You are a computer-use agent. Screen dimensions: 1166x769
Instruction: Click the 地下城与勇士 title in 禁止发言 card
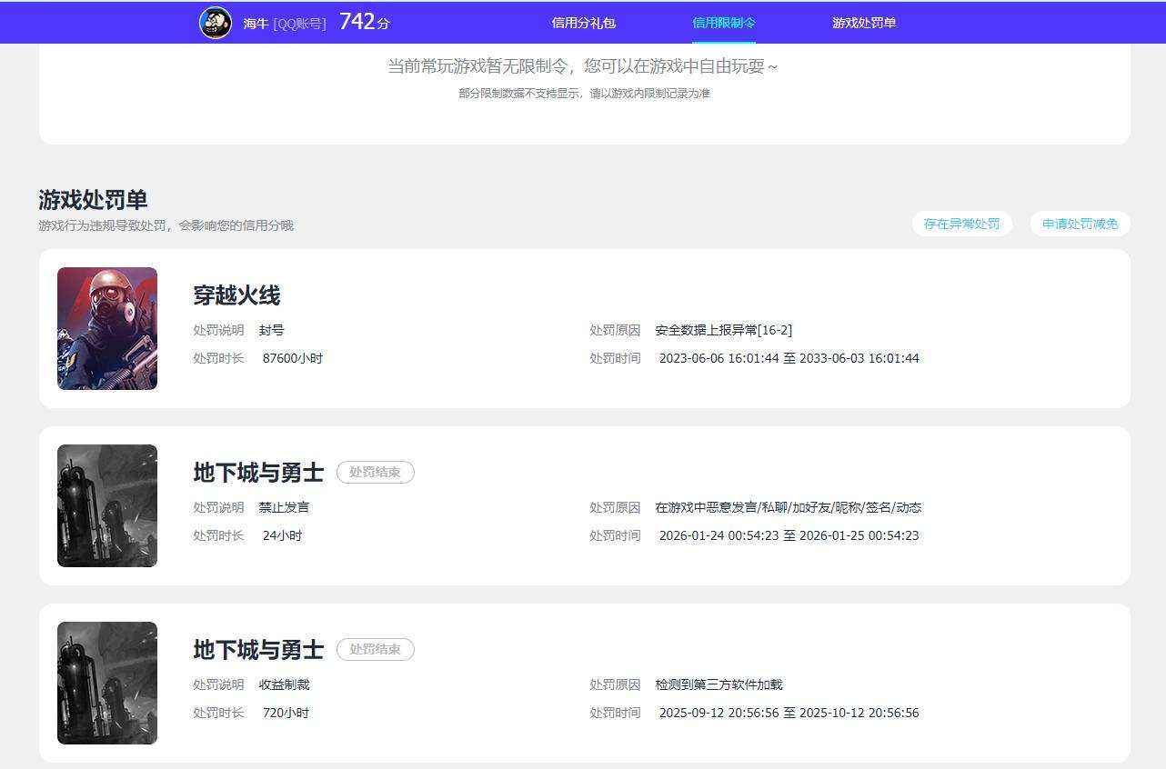tap(258, 473)
